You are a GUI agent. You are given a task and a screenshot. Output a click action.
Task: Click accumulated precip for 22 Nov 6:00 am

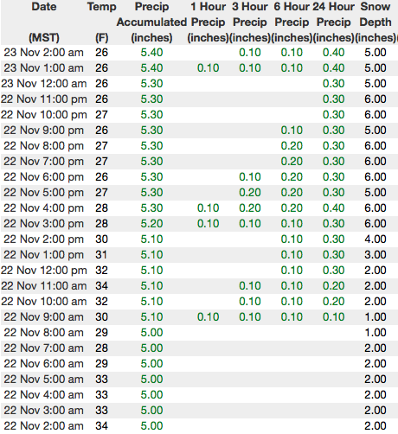[x=151, y=364]
